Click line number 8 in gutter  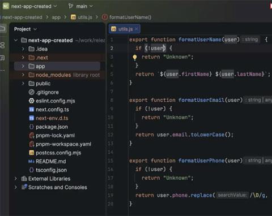coord(112,100)
